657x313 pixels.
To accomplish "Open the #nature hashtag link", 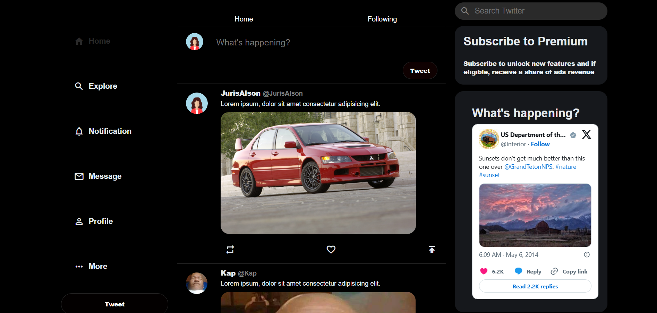I will 566,167.
